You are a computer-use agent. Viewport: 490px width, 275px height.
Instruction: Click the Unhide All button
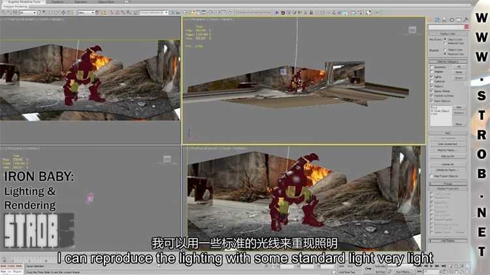pos(448,165)
